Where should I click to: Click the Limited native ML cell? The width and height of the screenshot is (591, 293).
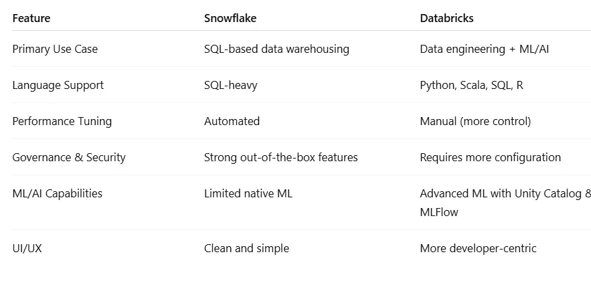point(248,193)
